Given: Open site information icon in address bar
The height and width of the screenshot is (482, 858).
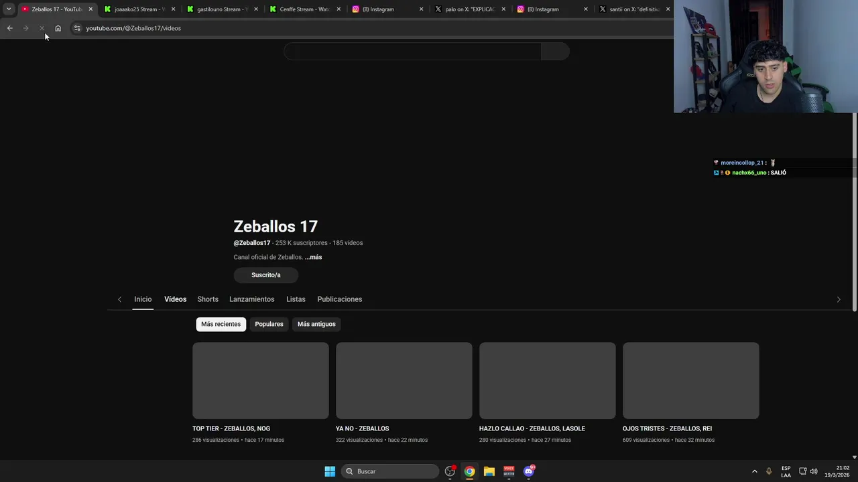Looking at the screenshot, I should coord(77,28).
